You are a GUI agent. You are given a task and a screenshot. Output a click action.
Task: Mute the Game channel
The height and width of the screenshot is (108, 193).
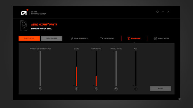click(76, 89)
